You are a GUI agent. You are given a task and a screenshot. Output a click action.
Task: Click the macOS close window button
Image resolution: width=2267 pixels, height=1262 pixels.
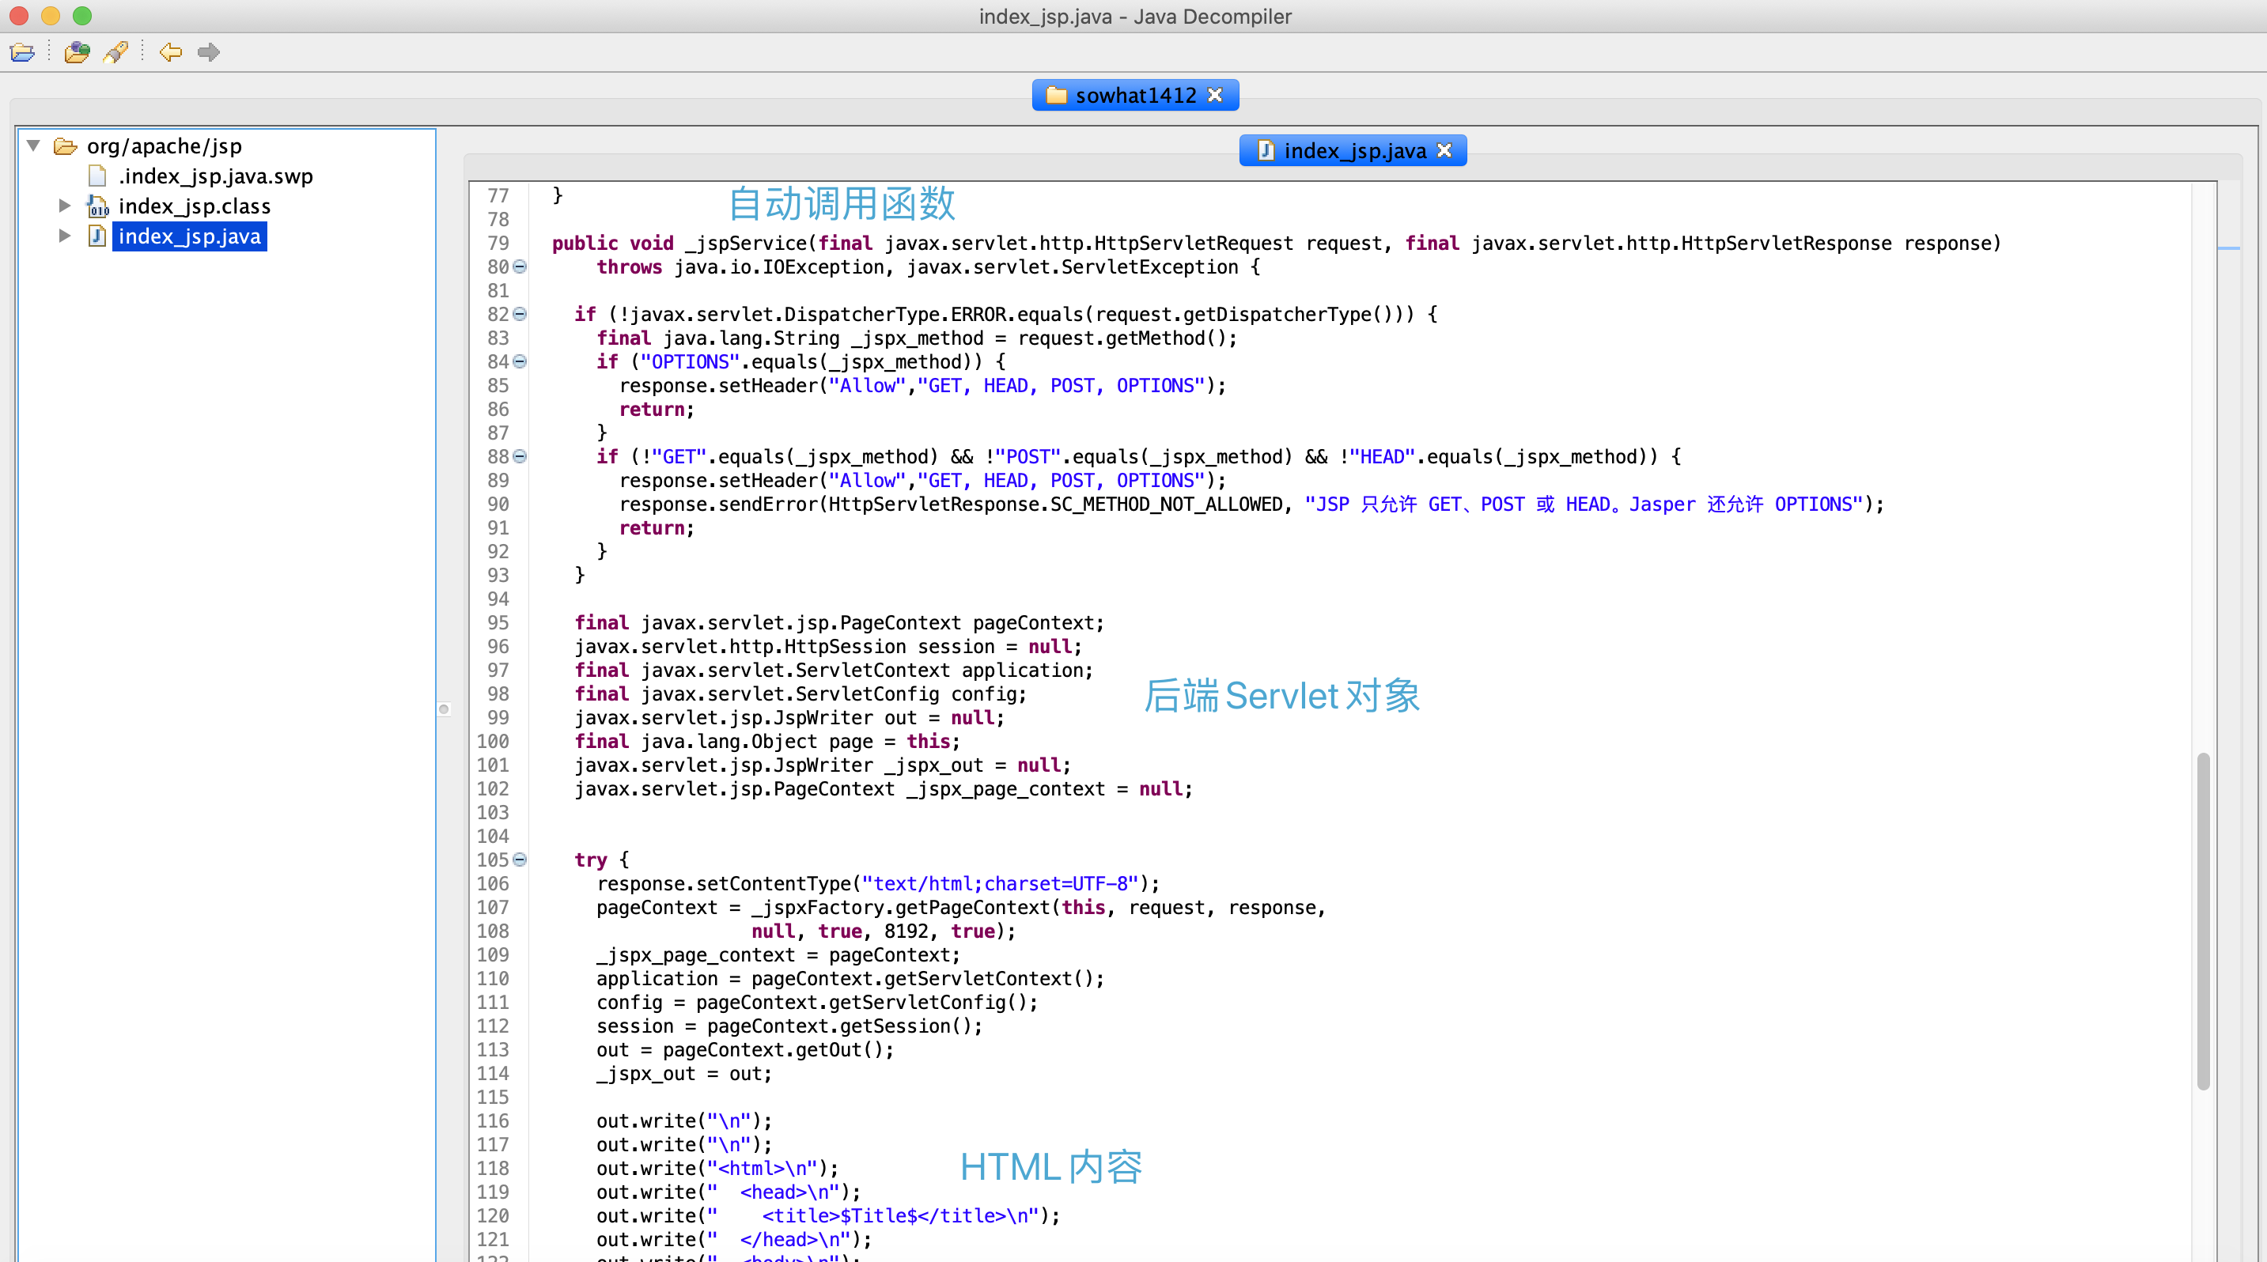tap(18, 16)
